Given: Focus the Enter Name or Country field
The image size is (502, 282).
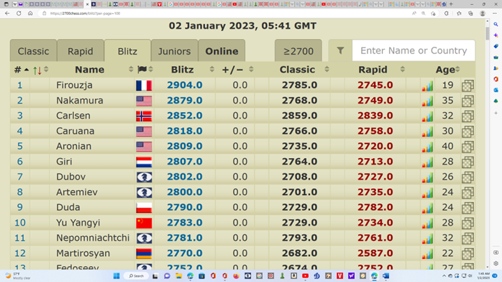Looking at the screenshot, I should [x=413, y=51].
